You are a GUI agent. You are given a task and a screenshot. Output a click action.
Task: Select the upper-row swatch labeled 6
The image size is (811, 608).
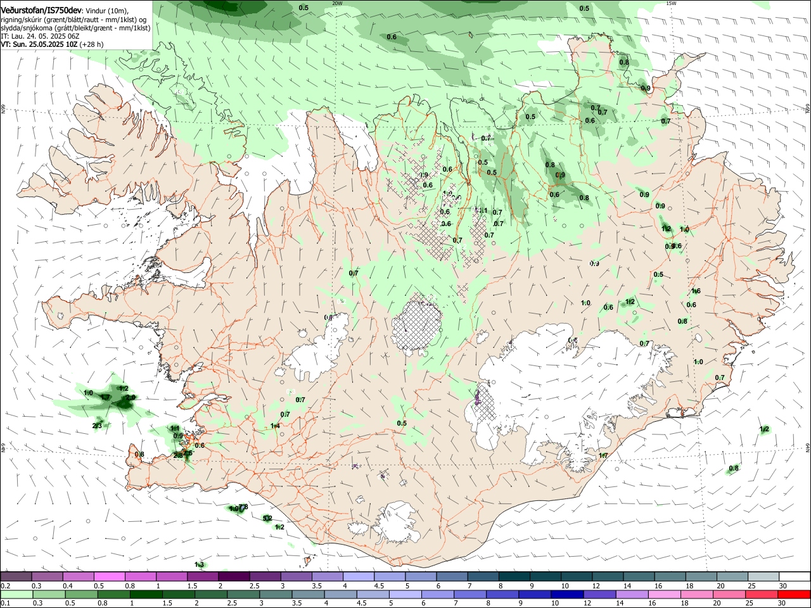pos(452,577)
